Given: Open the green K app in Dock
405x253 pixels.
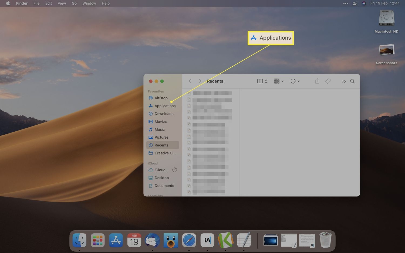Looking at the screenshot, I should point(226,240).
